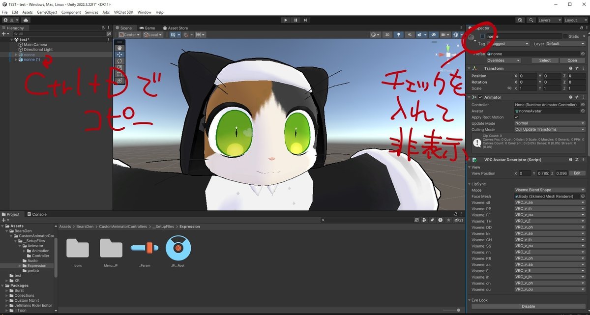Expand nonne (1) in Hierarchy
This screenshot has width=590, height=315.
tap(16, 59)
